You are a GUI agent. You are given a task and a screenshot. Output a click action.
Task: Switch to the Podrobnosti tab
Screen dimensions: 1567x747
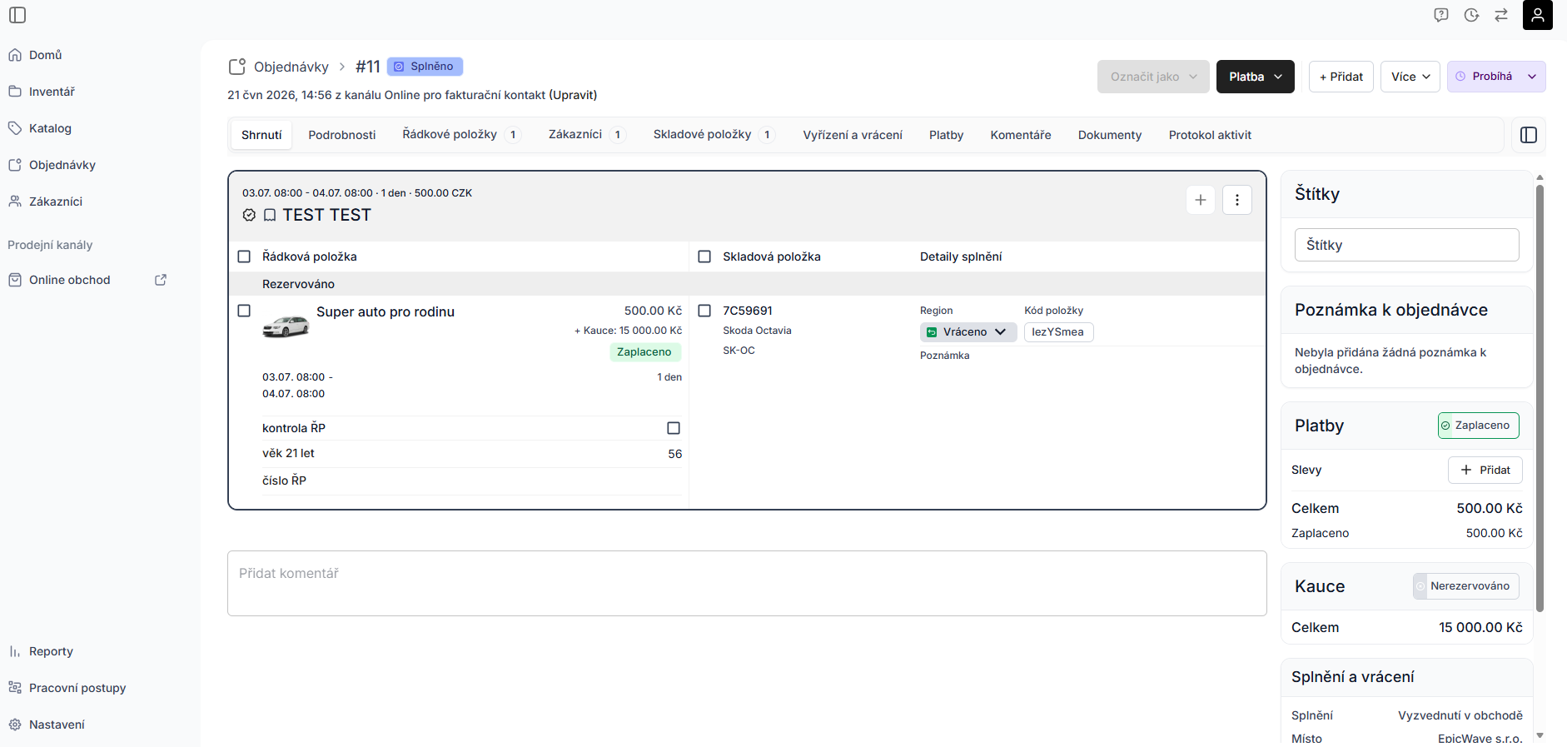click(x=342, y=135)
